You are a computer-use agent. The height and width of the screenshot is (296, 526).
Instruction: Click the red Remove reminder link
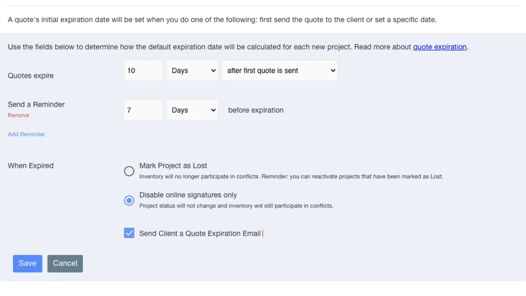pos(18,116)
